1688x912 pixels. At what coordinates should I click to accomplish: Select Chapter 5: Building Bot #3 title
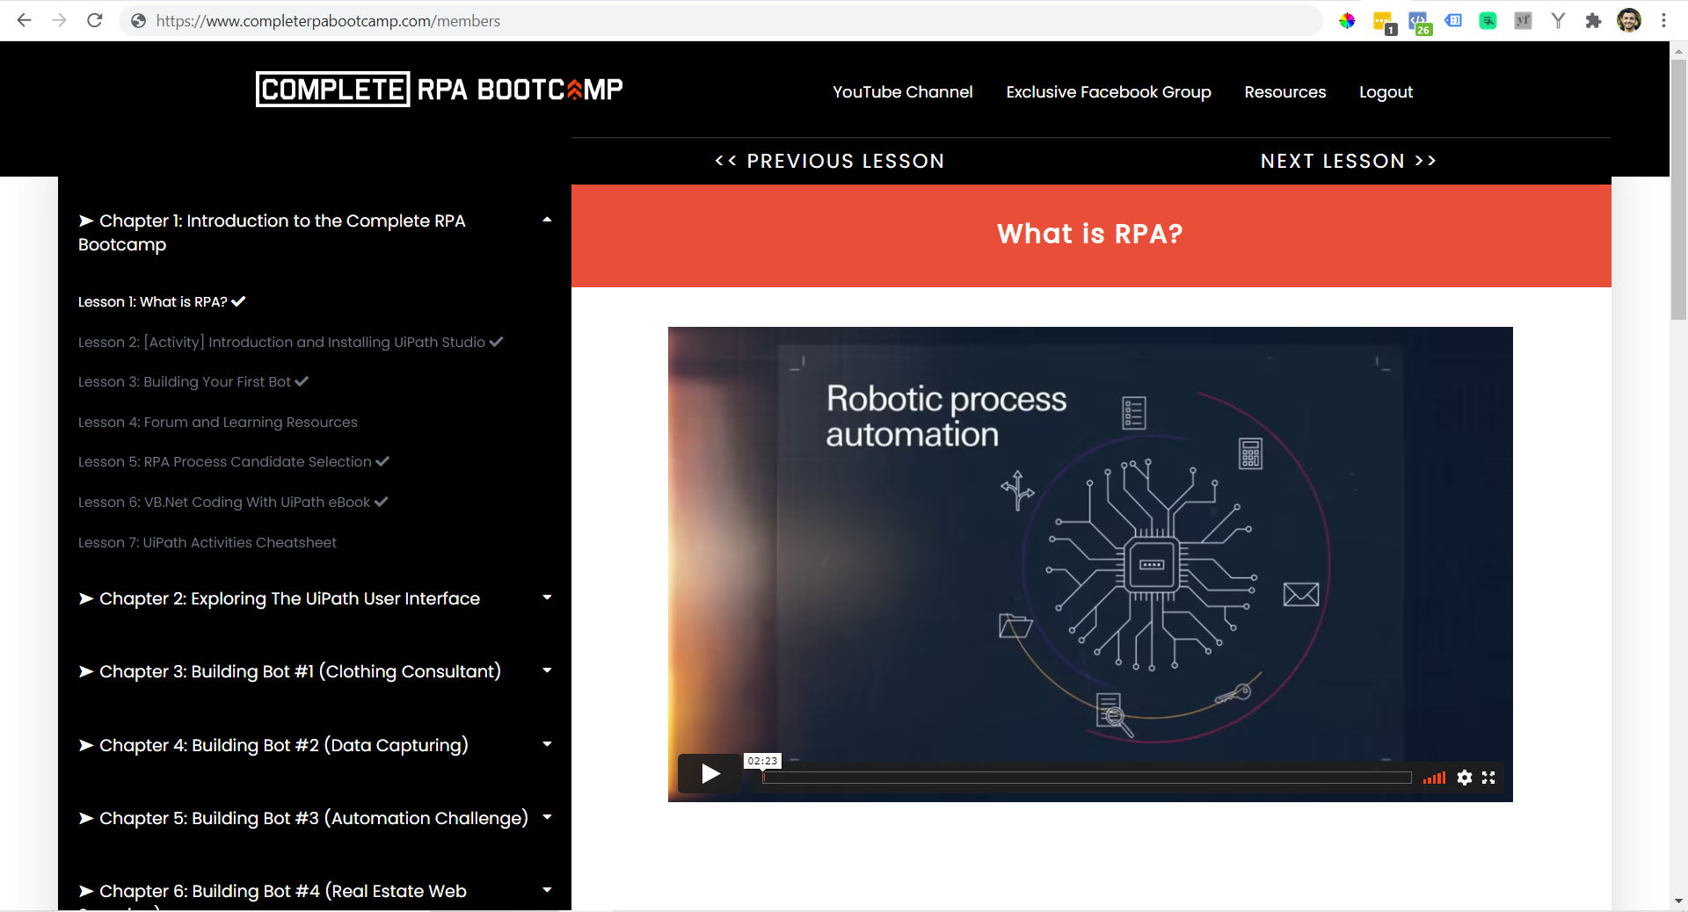coord(303,818)
